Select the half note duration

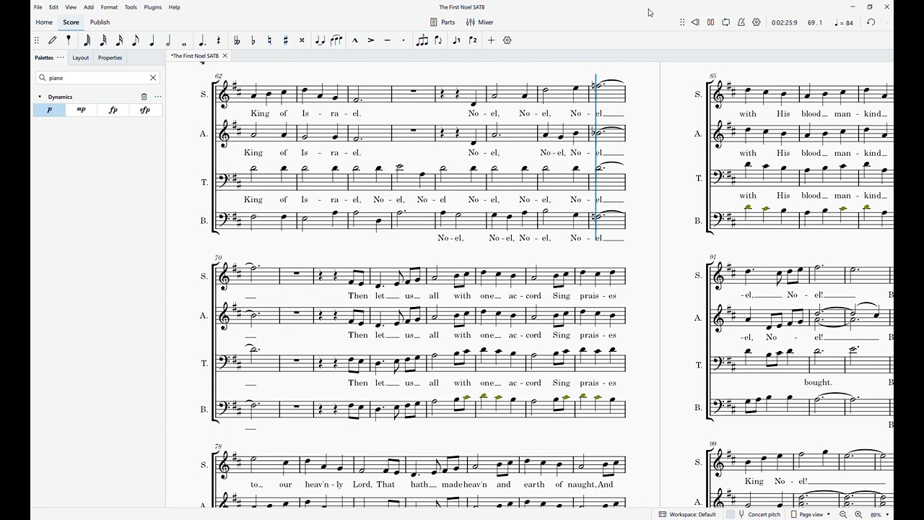[x=168, y=40]
